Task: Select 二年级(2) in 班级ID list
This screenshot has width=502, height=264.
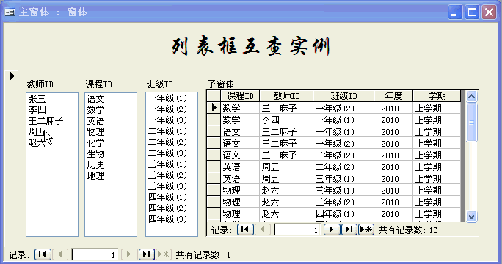Action: click(x=167, y=142)
